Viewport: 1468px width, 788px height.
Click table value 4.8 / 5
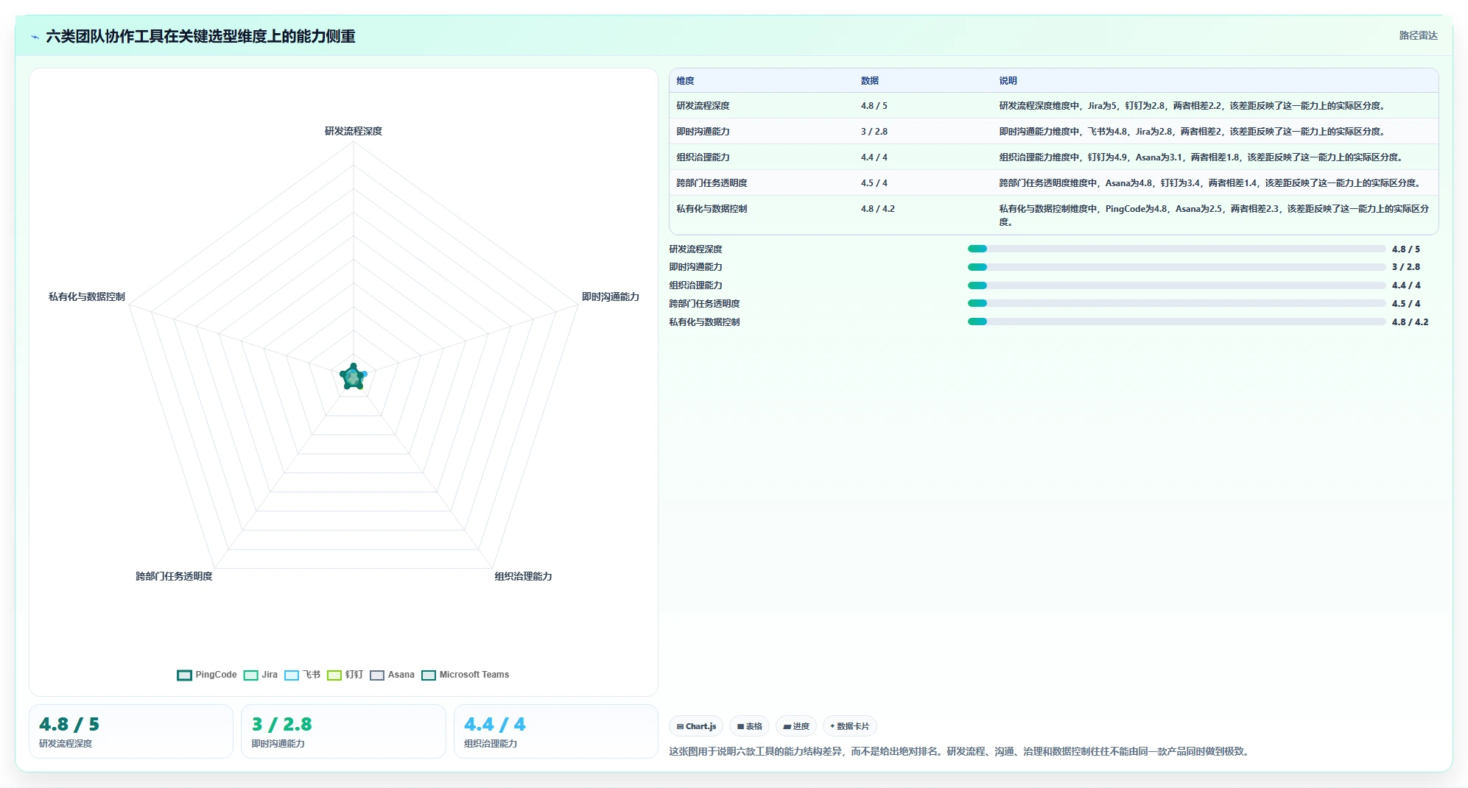(874, 106)
